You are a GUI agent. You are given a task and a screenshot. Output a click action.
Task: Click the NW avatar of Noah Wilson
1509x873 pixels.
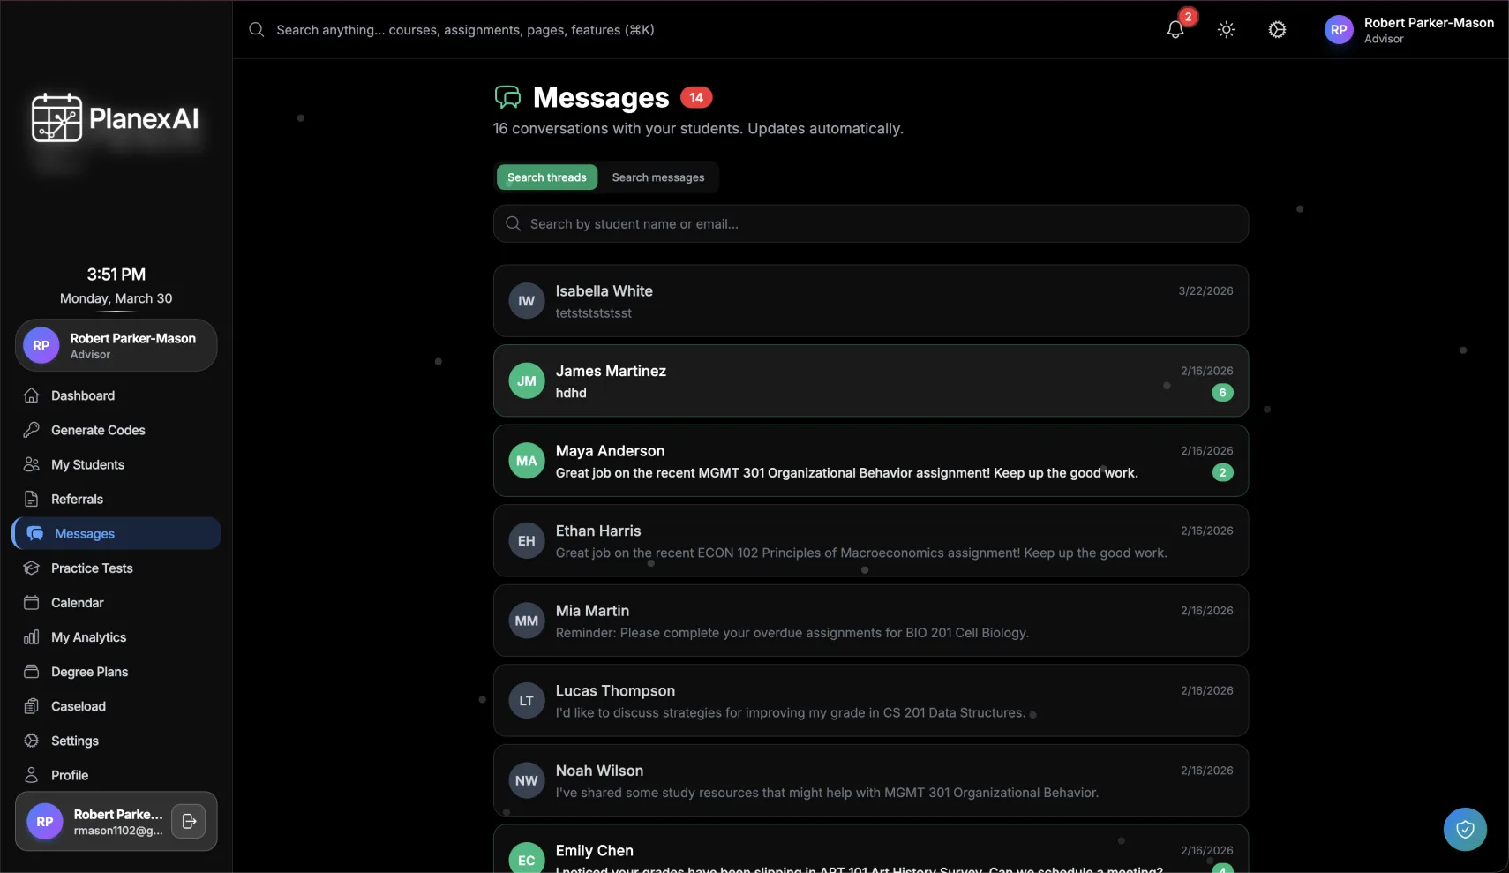tap(527, 780)
